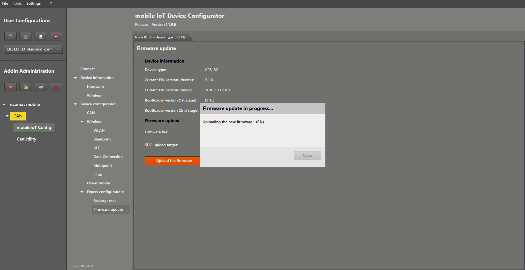The image size is (525, 270).
Task: Open the CR3132_33_Standard_conf dropdown arrow
Action: (58, 49)
